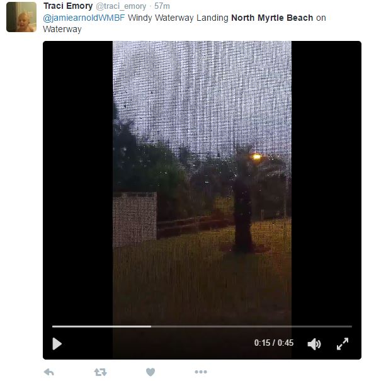369x381 pixels.
Task: Click the tweet text starting with Windy Waterway
Action: 184,23
